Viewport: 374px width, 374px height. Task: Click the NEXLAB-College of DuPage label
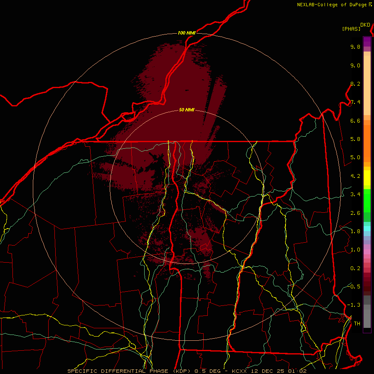coord(332,5)
